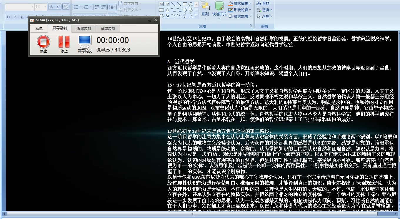
Task: Choose the text box shape icon
Action: pyautogui.click(x=161, y=4)
